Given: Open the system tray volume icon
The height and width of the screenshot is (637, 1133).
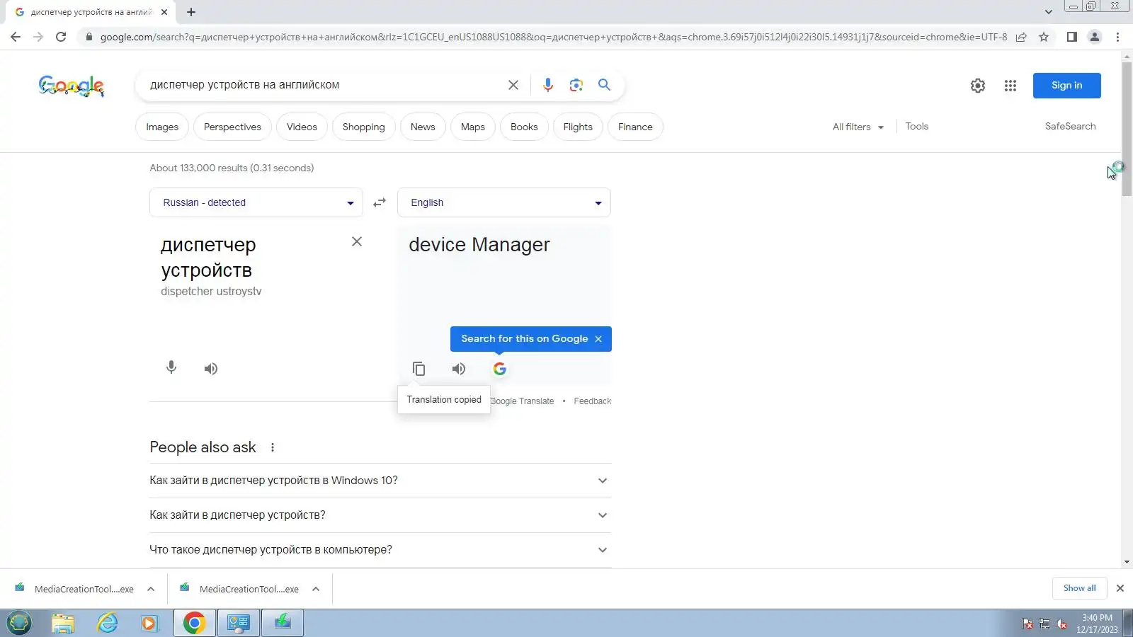Looking at the screenshot, I should point(1061,624).
